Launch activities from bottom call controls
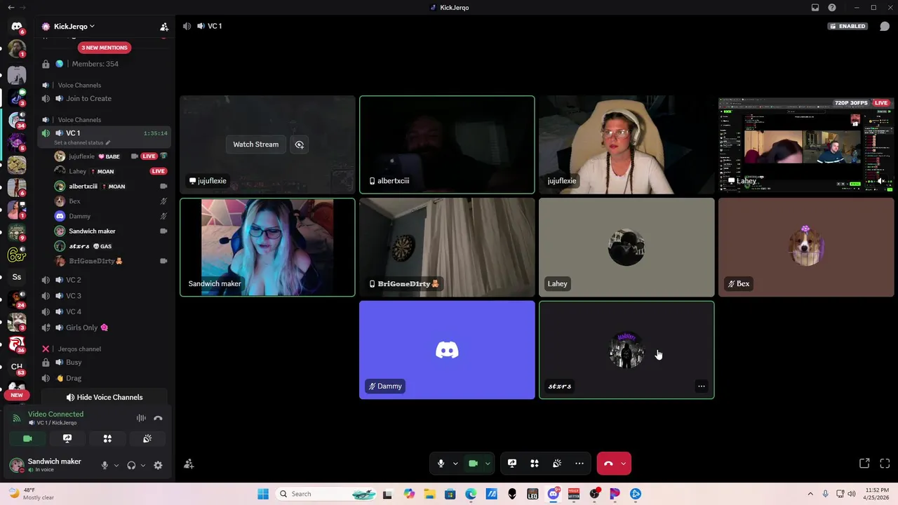Screen dimensions: 898x505 tap(535, 464)
